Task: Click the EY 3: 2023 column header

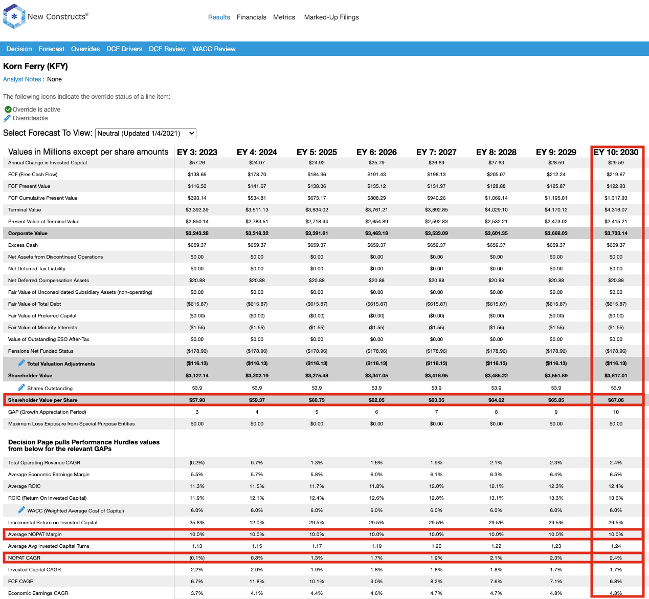Action: [197, 152]
